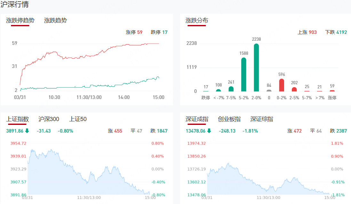The width and height of the screenshot is (351, 204).
Task: Click the 涨停 59 legend label
Action: click(x=134, y=32)
